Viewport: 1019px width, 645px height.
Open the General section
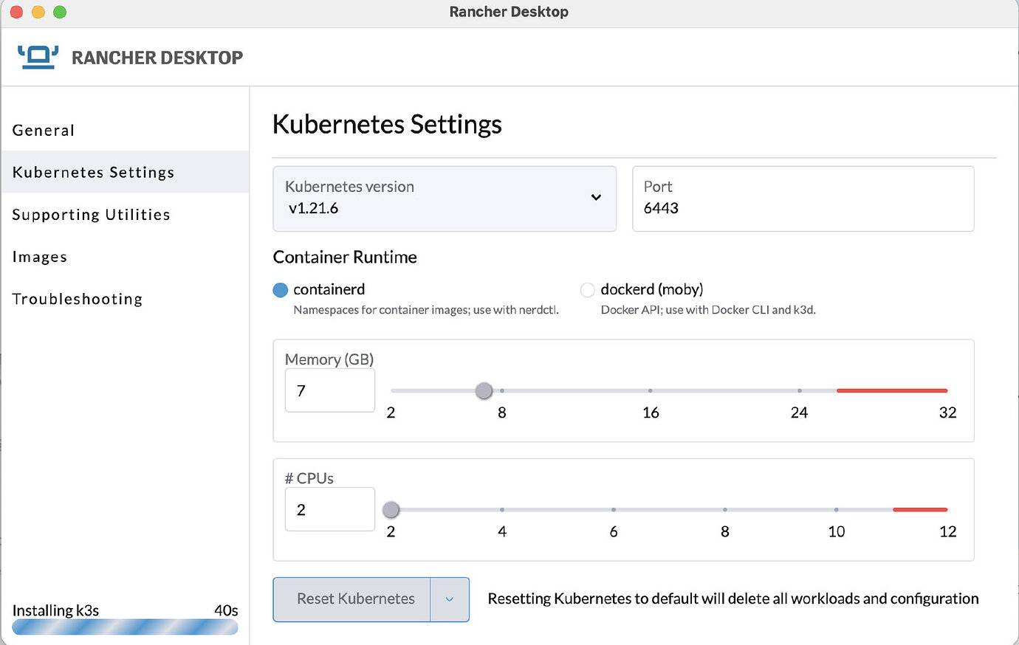(x=44, y=131)
